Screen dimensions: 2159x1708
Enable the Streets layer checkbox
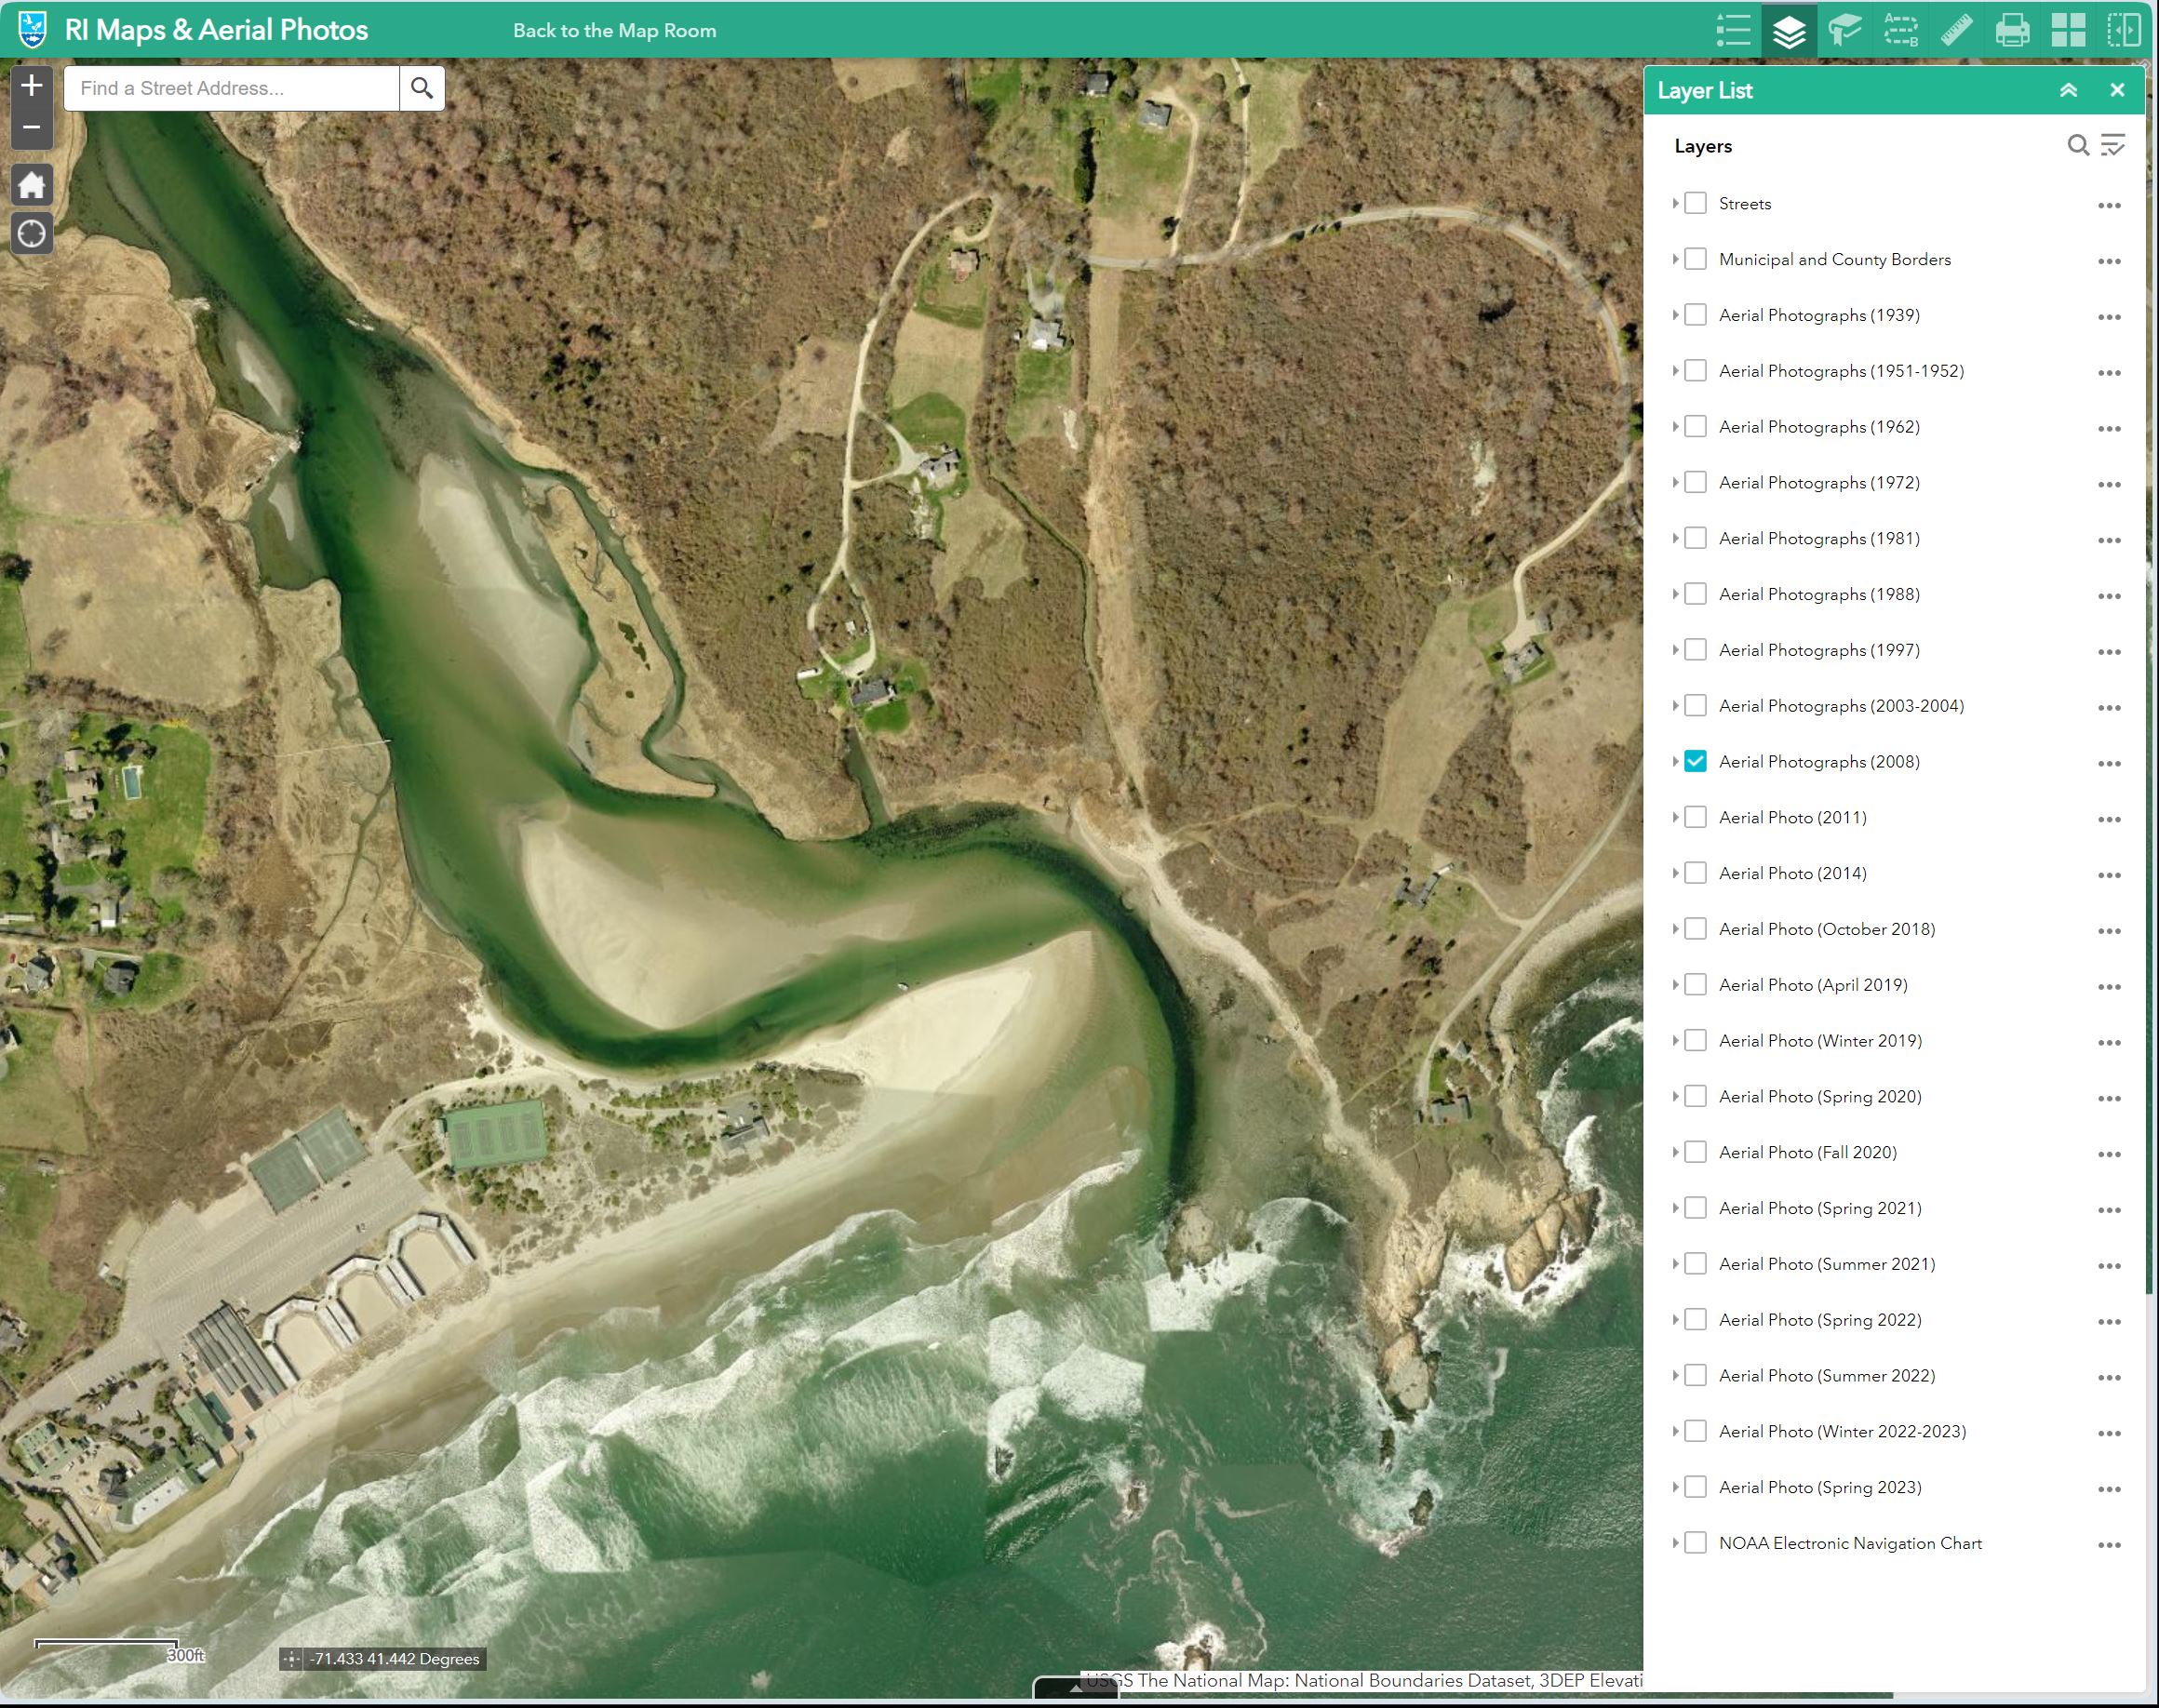[x=1695, y=203]
